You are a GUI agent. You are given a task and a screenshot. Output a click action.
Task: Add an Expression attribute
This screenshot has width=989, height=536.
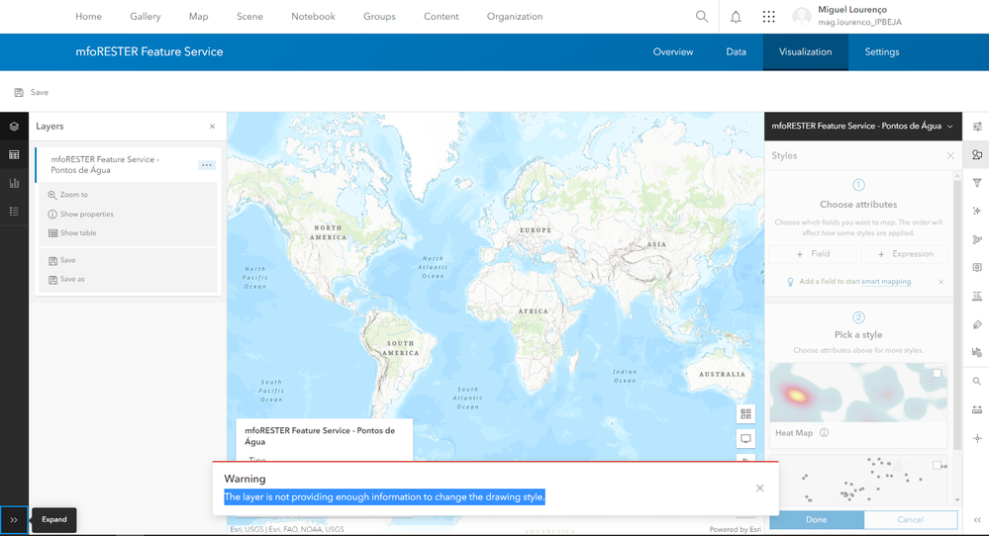[905, 254]
